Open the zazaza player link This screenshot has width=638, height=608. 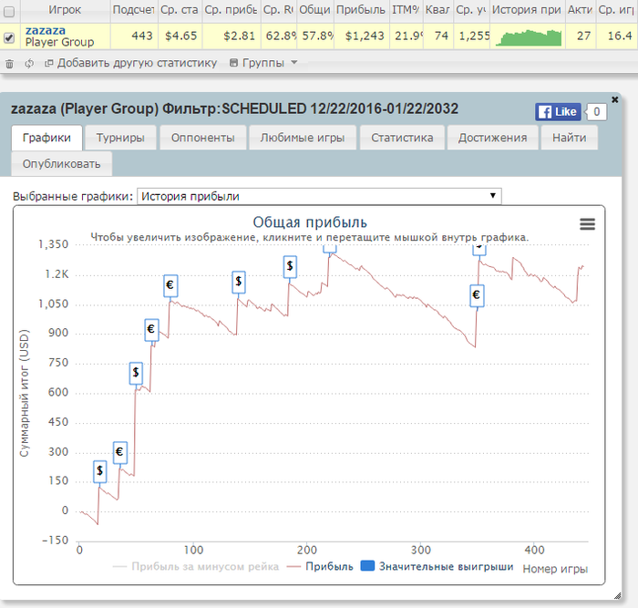pos(46,30)
